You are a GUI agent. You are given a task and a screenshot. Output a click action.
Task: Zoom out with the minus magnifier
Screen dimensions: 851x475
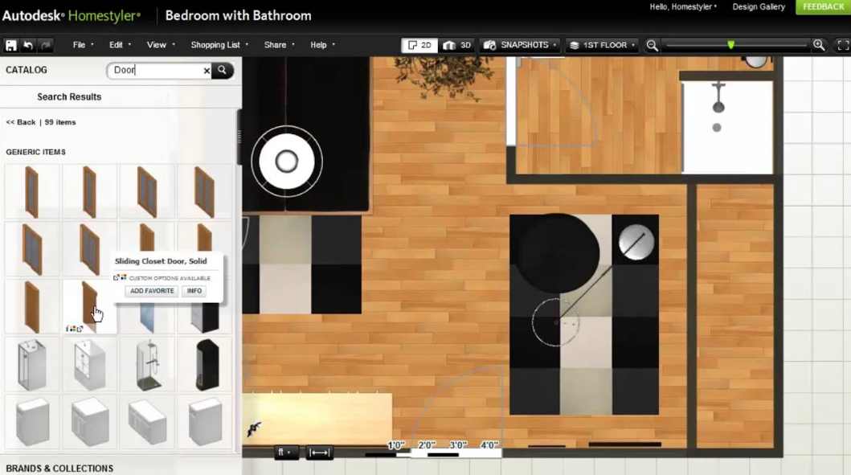653,46
